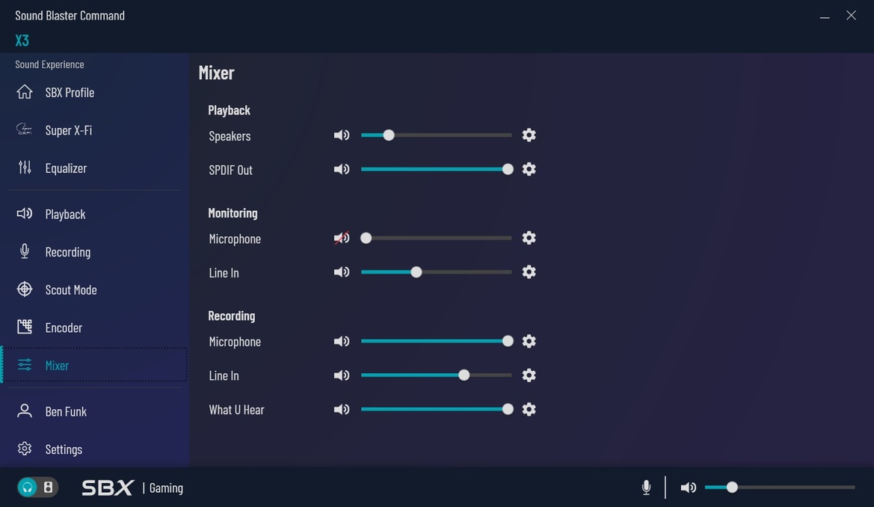The width and height of the screenshot is (874, 507).
Task: Click the Sound Blaster Command window title
Action: click(70, 16)
